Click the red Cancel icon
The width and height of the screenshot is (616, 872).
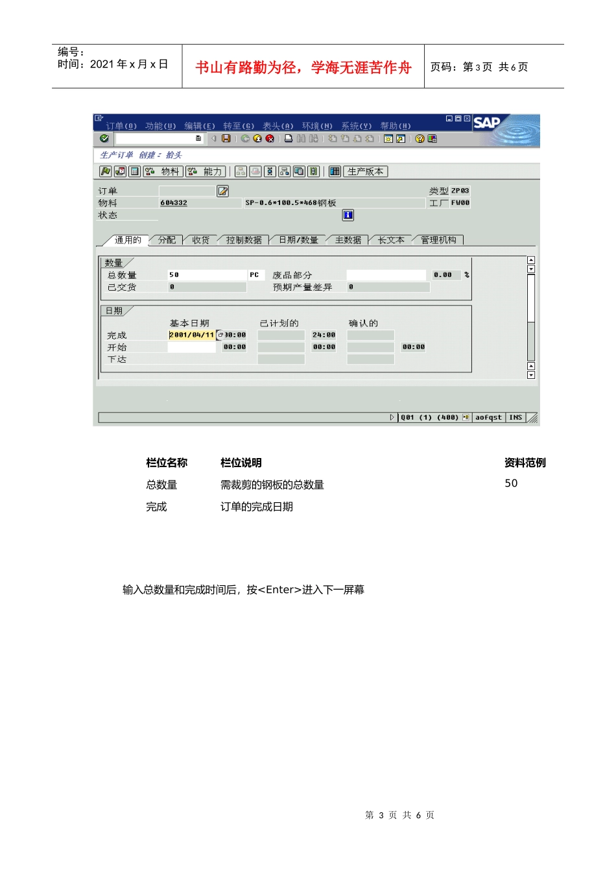[x=270, y=138]
